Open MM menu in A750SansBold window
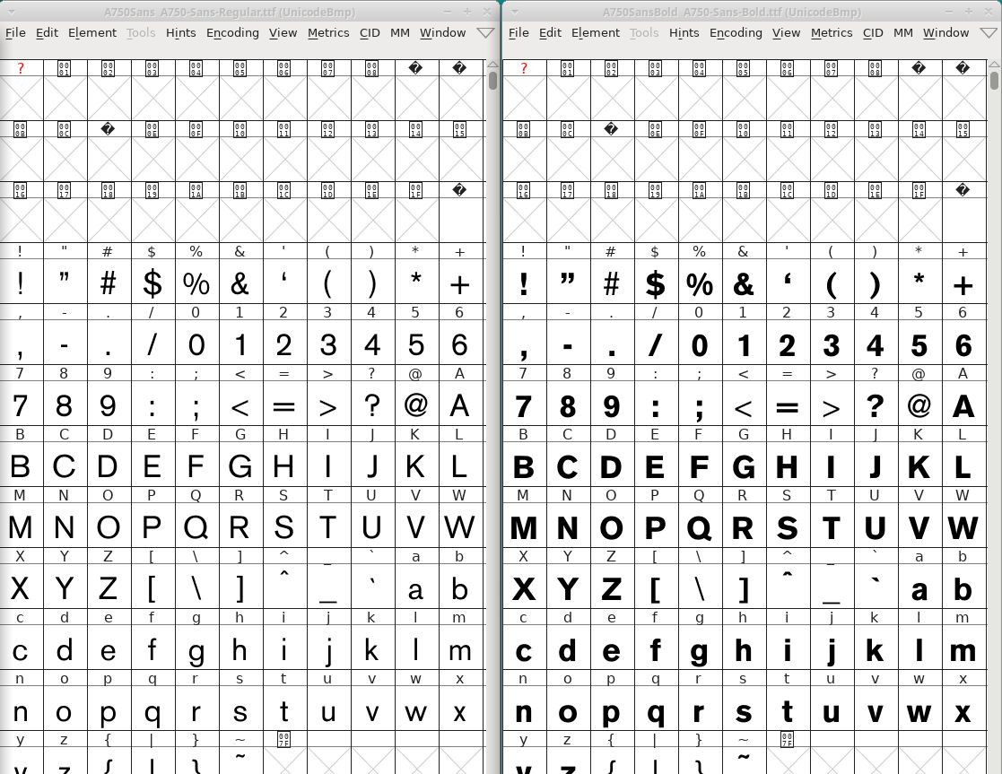The height and width of the screenshot is (774, 1002). 903,32
